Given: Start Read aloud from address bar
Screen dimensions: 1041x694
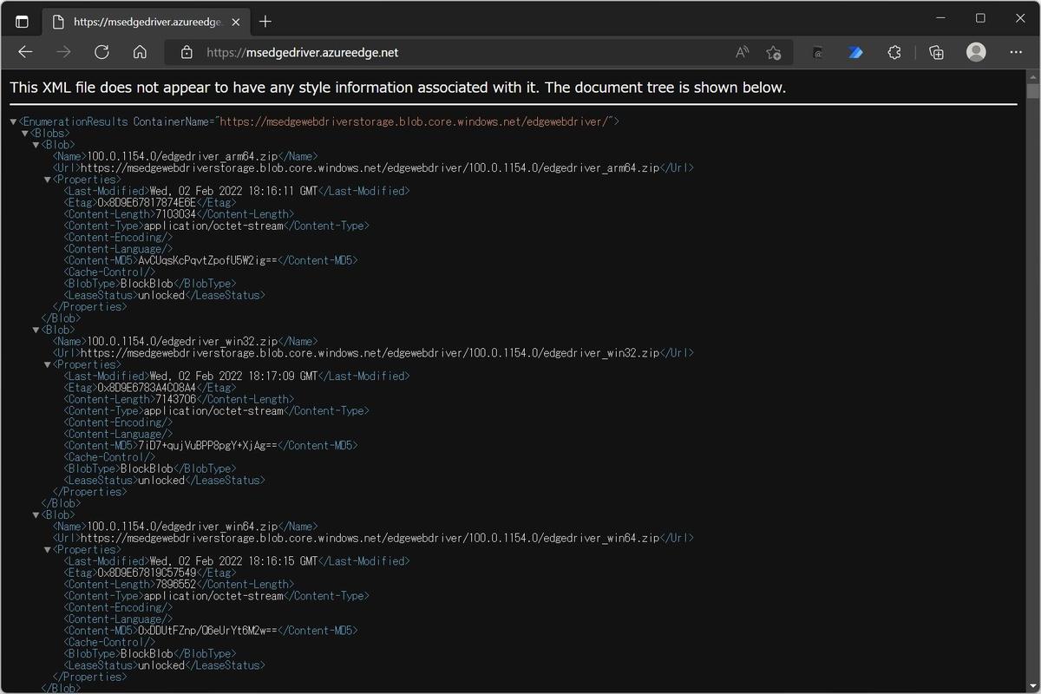Looking at the screenshot, I should tap(742, 52).
